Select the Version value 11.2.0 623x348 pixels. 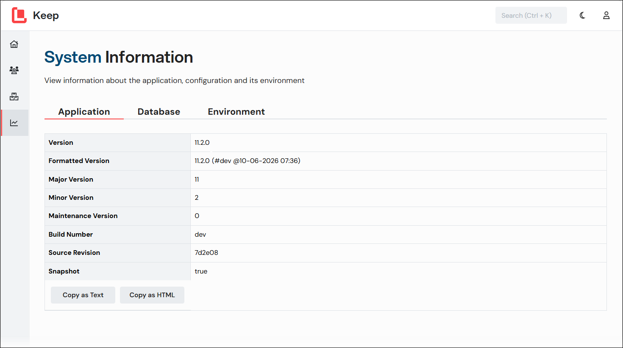click(202, 143)
